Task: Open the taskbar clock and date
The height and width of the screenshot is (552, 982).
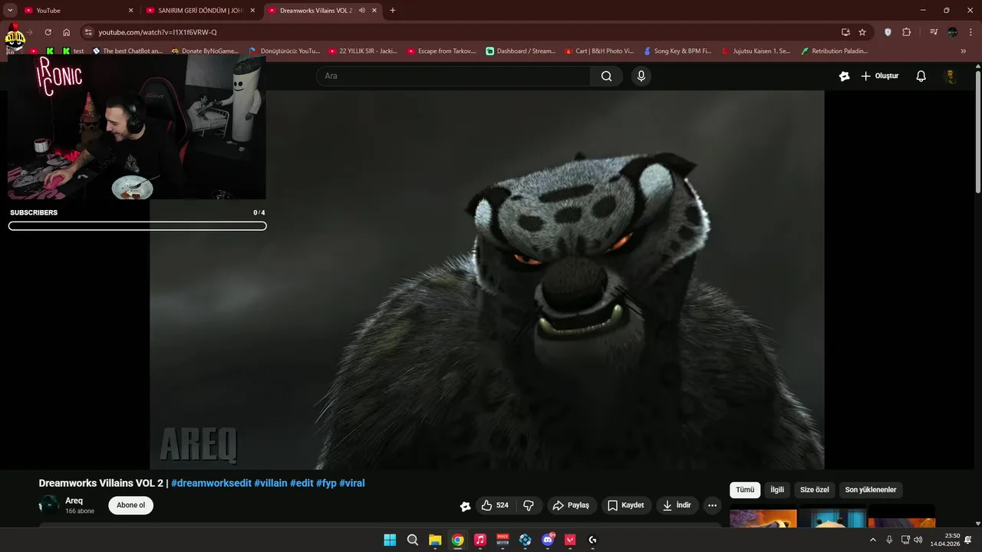Action: [x=945, y=540]
